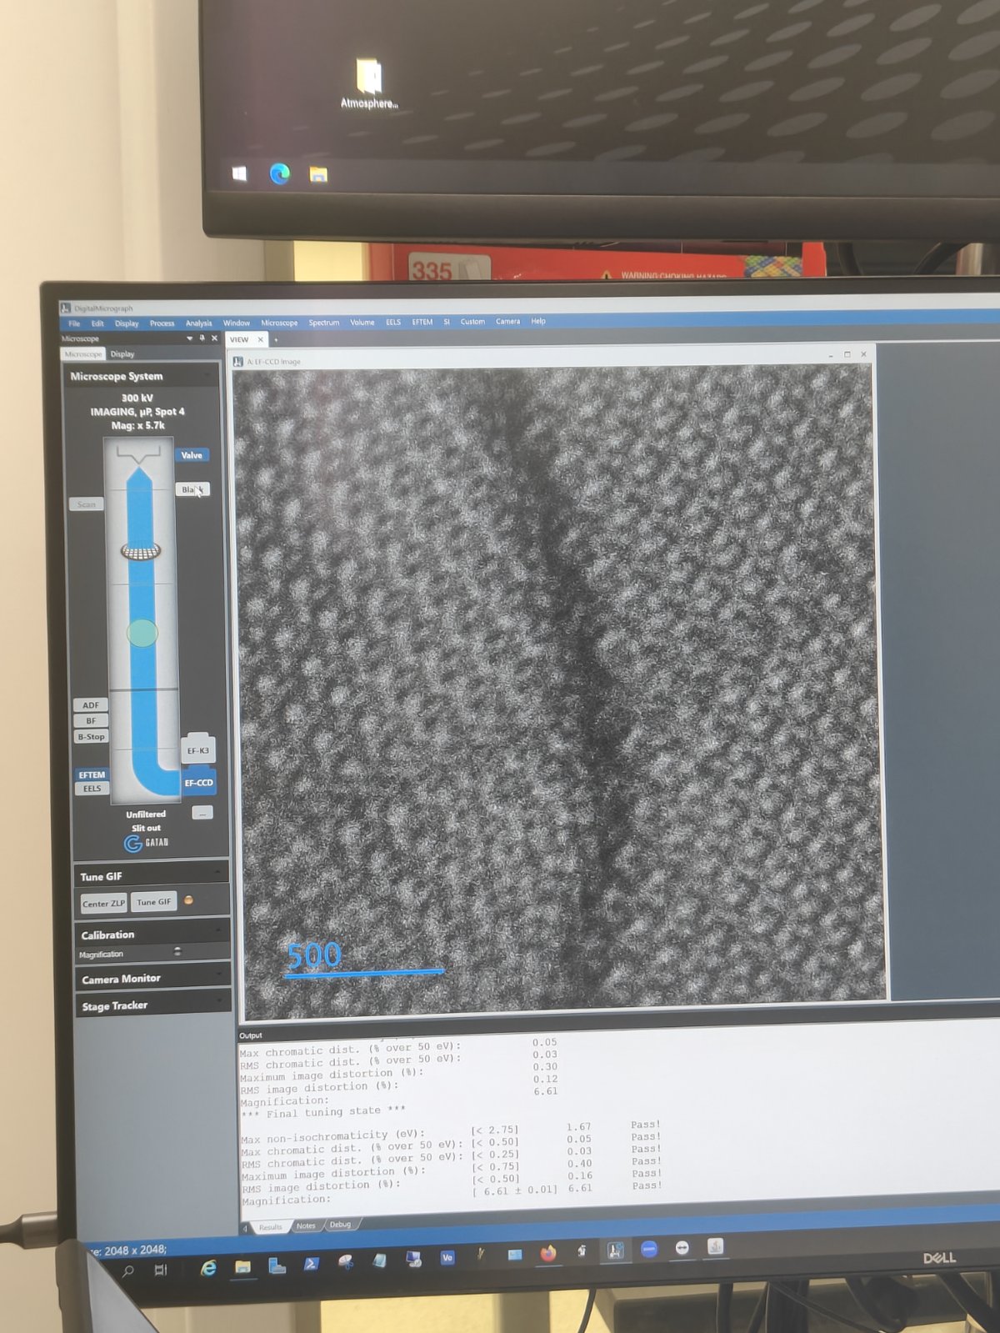Open the Atmosphere desktop shortcut on upper monitor
This screenshot has height=1333, width=1000.
click(368, 83)
